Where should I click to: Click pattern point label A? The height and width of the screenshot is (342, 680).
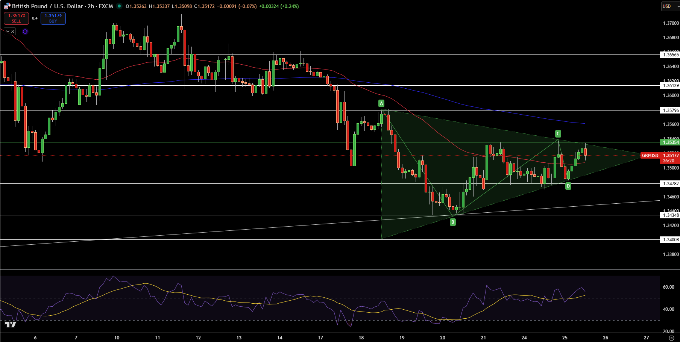point(381,103)
